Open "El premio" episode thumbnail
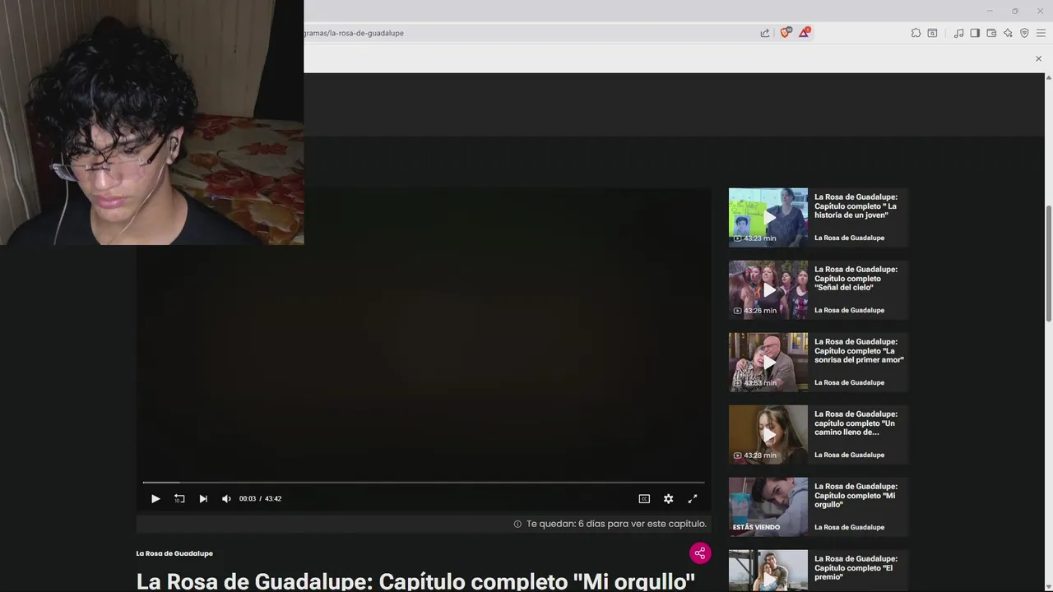Screen dimensions: 1053x592 tap(768, 571)
